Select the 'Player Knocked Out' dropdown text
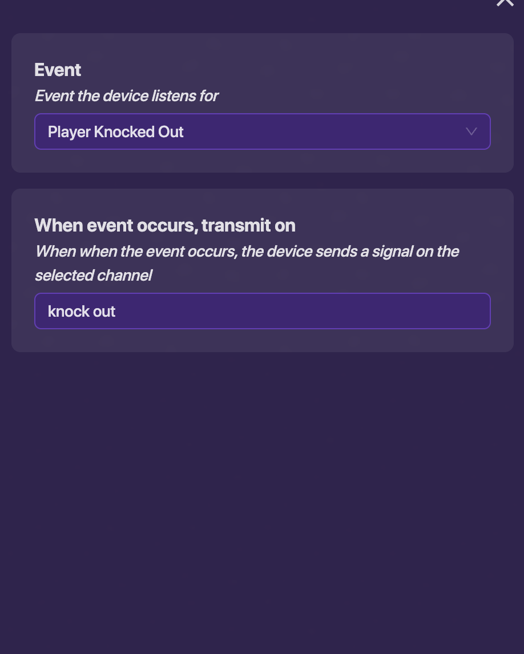Screen dimensions: 524x654 tap(116, 132)
